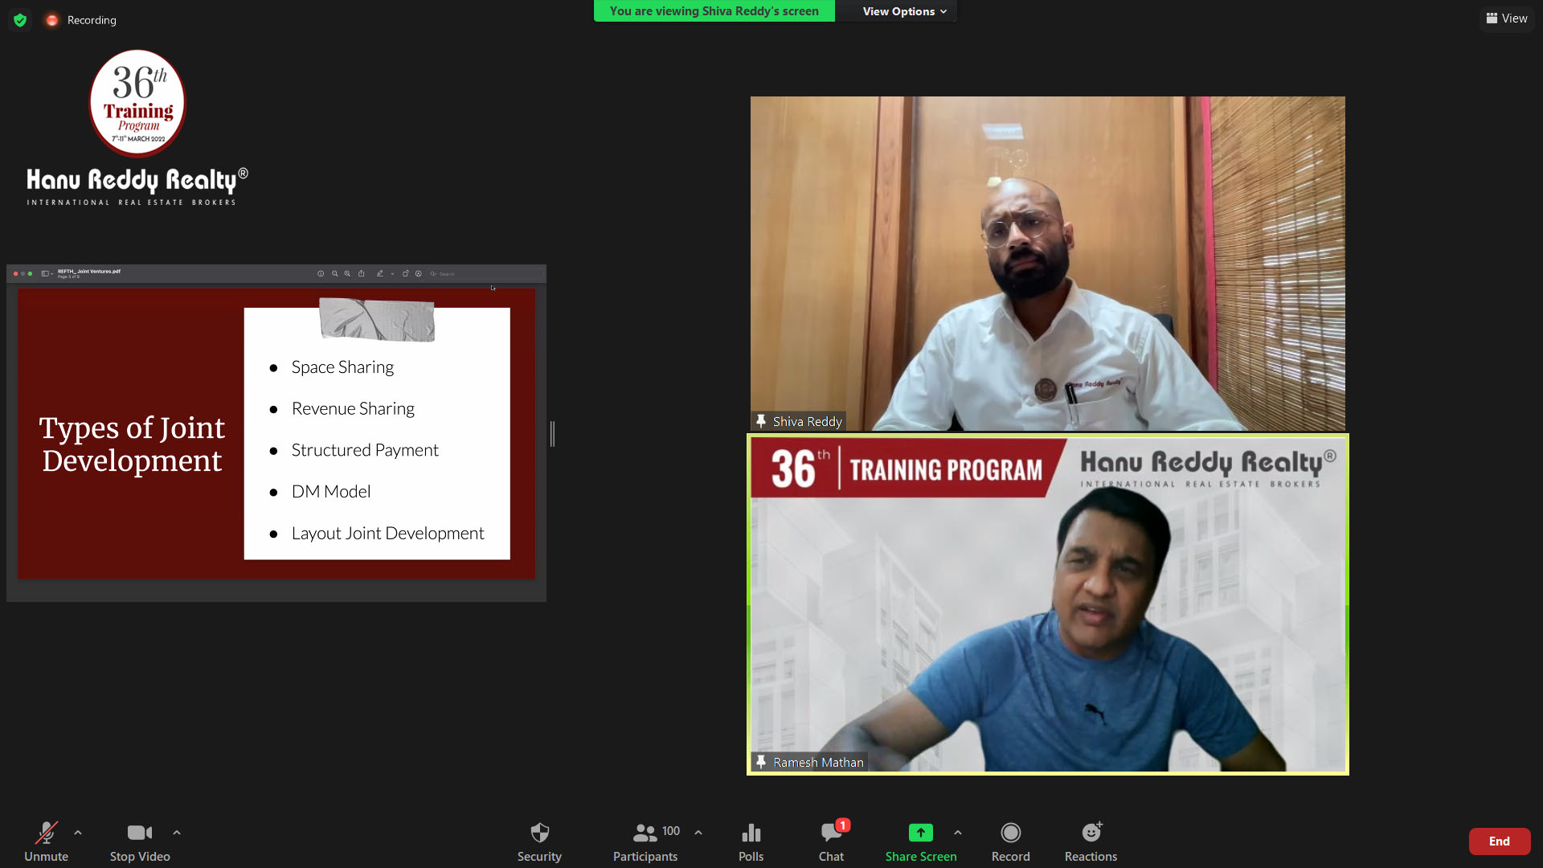Expand the caret next to Participants
This screenshot has height=868, width=1543.
698,833
